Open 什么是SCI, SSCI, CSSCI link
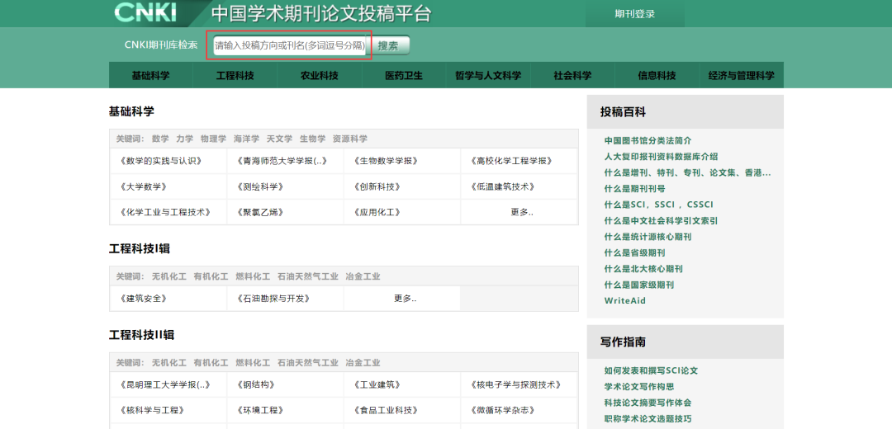The image size is (892, 429). pos(659,205)
